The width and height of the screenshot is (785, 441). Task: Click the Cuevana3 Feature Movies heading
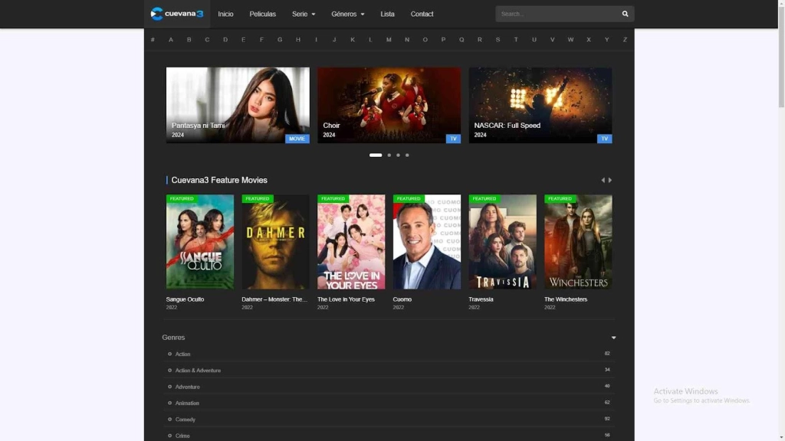(x=219, y=180)
